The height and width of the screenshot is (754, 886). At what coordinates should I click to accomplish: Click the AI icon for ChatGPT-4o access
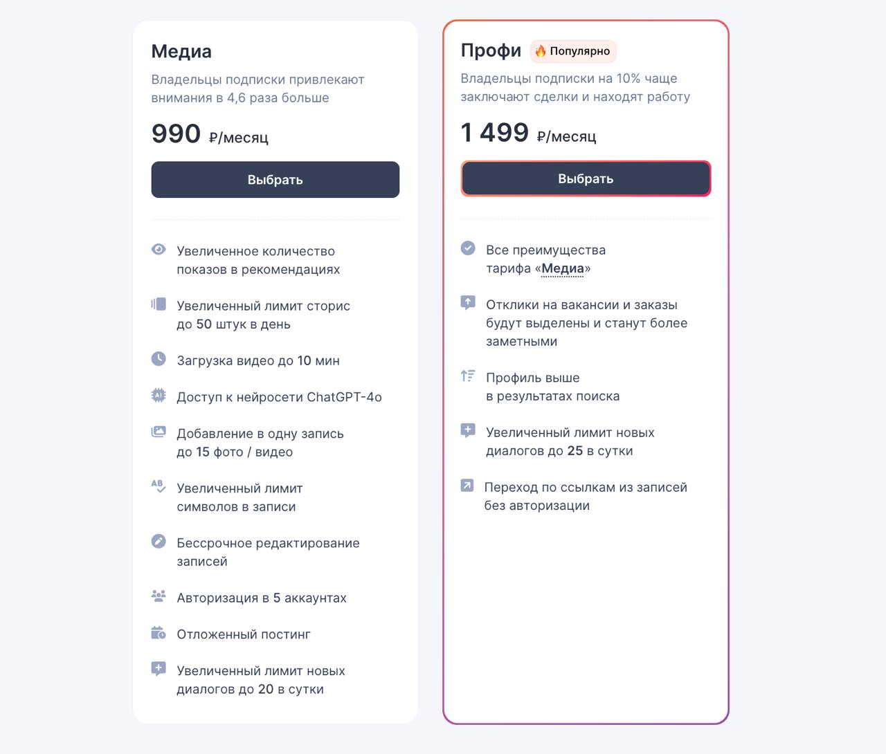coord(159,395)
